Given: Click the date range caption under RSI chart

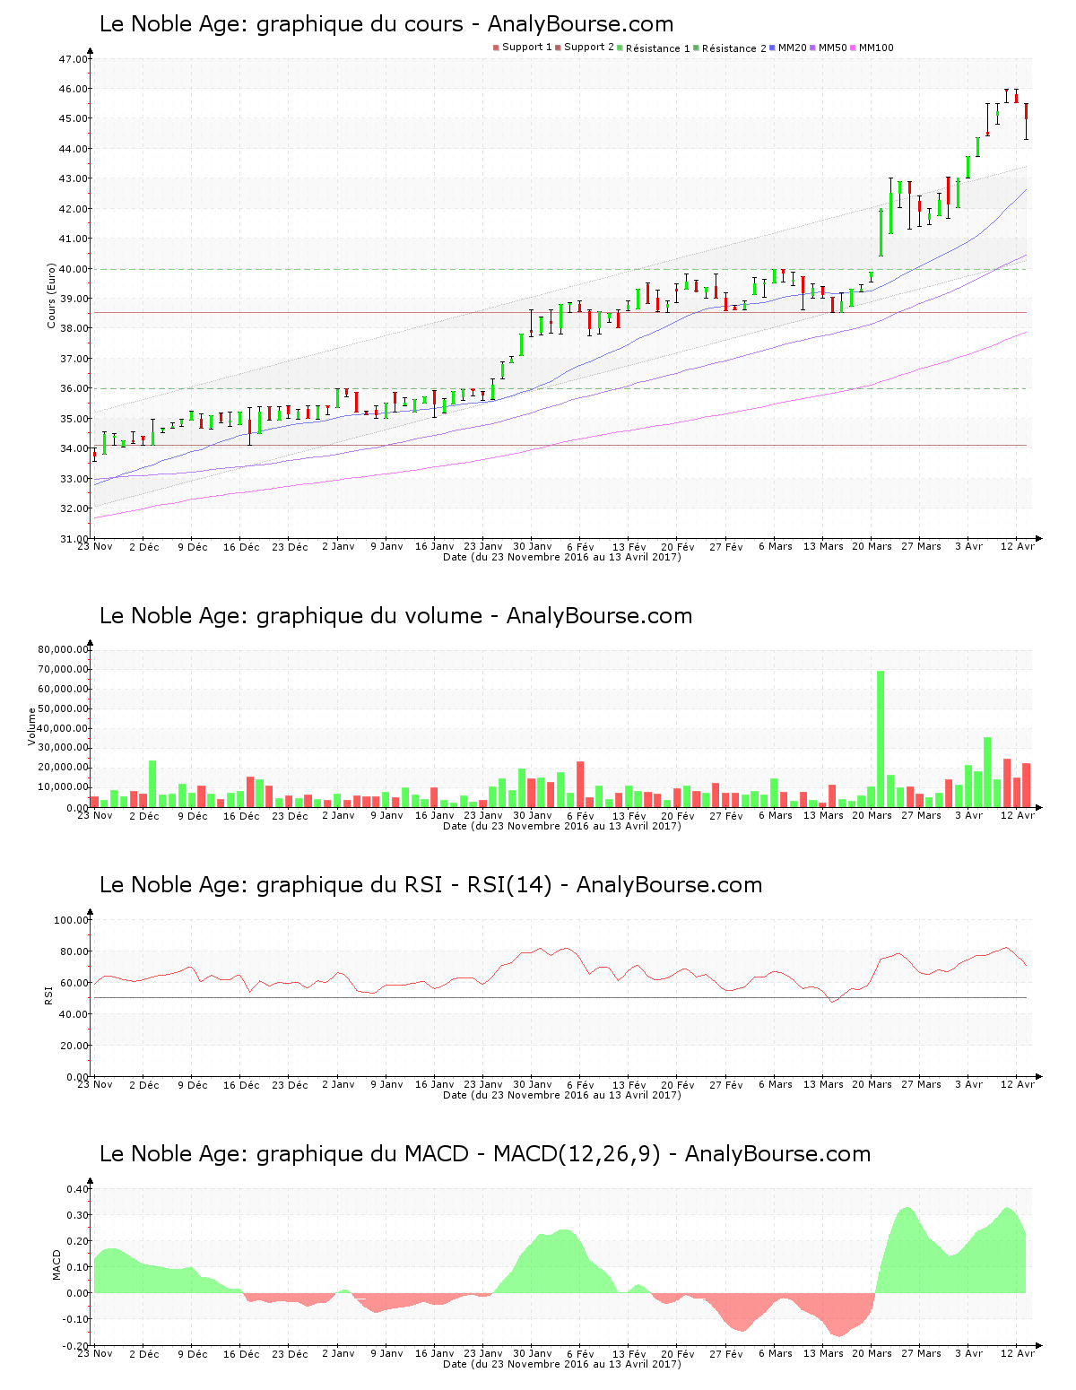Looking at the screenshot, I should pos(562,1095).
